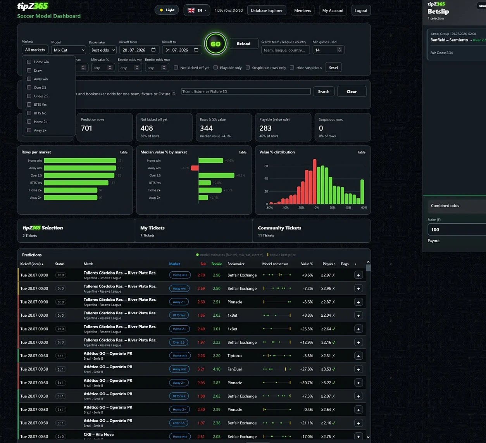The width and height of the screenshot is (486, 443).
Task: Check the Draw market option
Action: pos(29,70)
